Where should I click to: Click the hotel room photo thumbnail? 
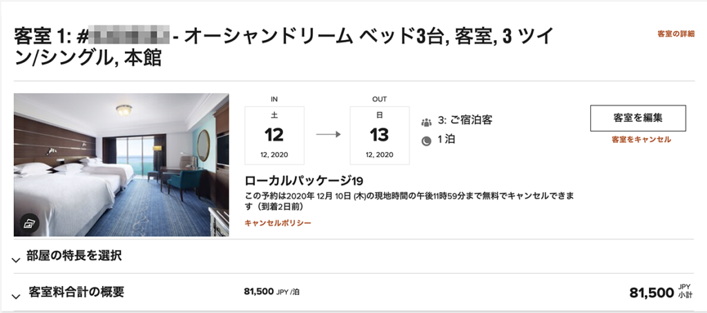(122, 165)
